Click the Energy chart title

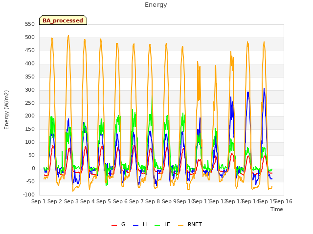click(156, 5)
